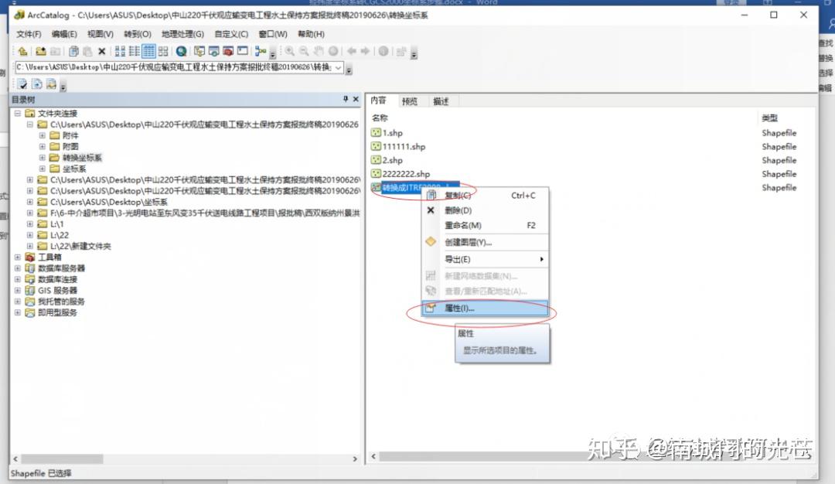This screenshot has height=484, width=835.
Task: Open the 文件(F) menu
Action: pyautogui.click(x=29, y=34)
